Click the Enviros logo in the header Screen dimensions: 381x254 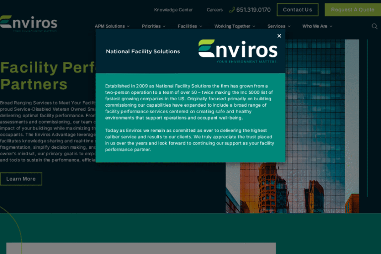pyautogui.click(x=28, y=23)
